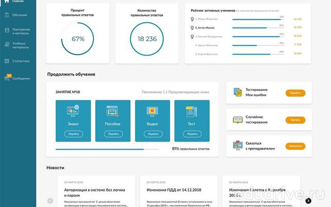Viewport: 331px width, 207px height.
Task: Click the Обучение sidebar icon
Action: [x=7, y=15]
